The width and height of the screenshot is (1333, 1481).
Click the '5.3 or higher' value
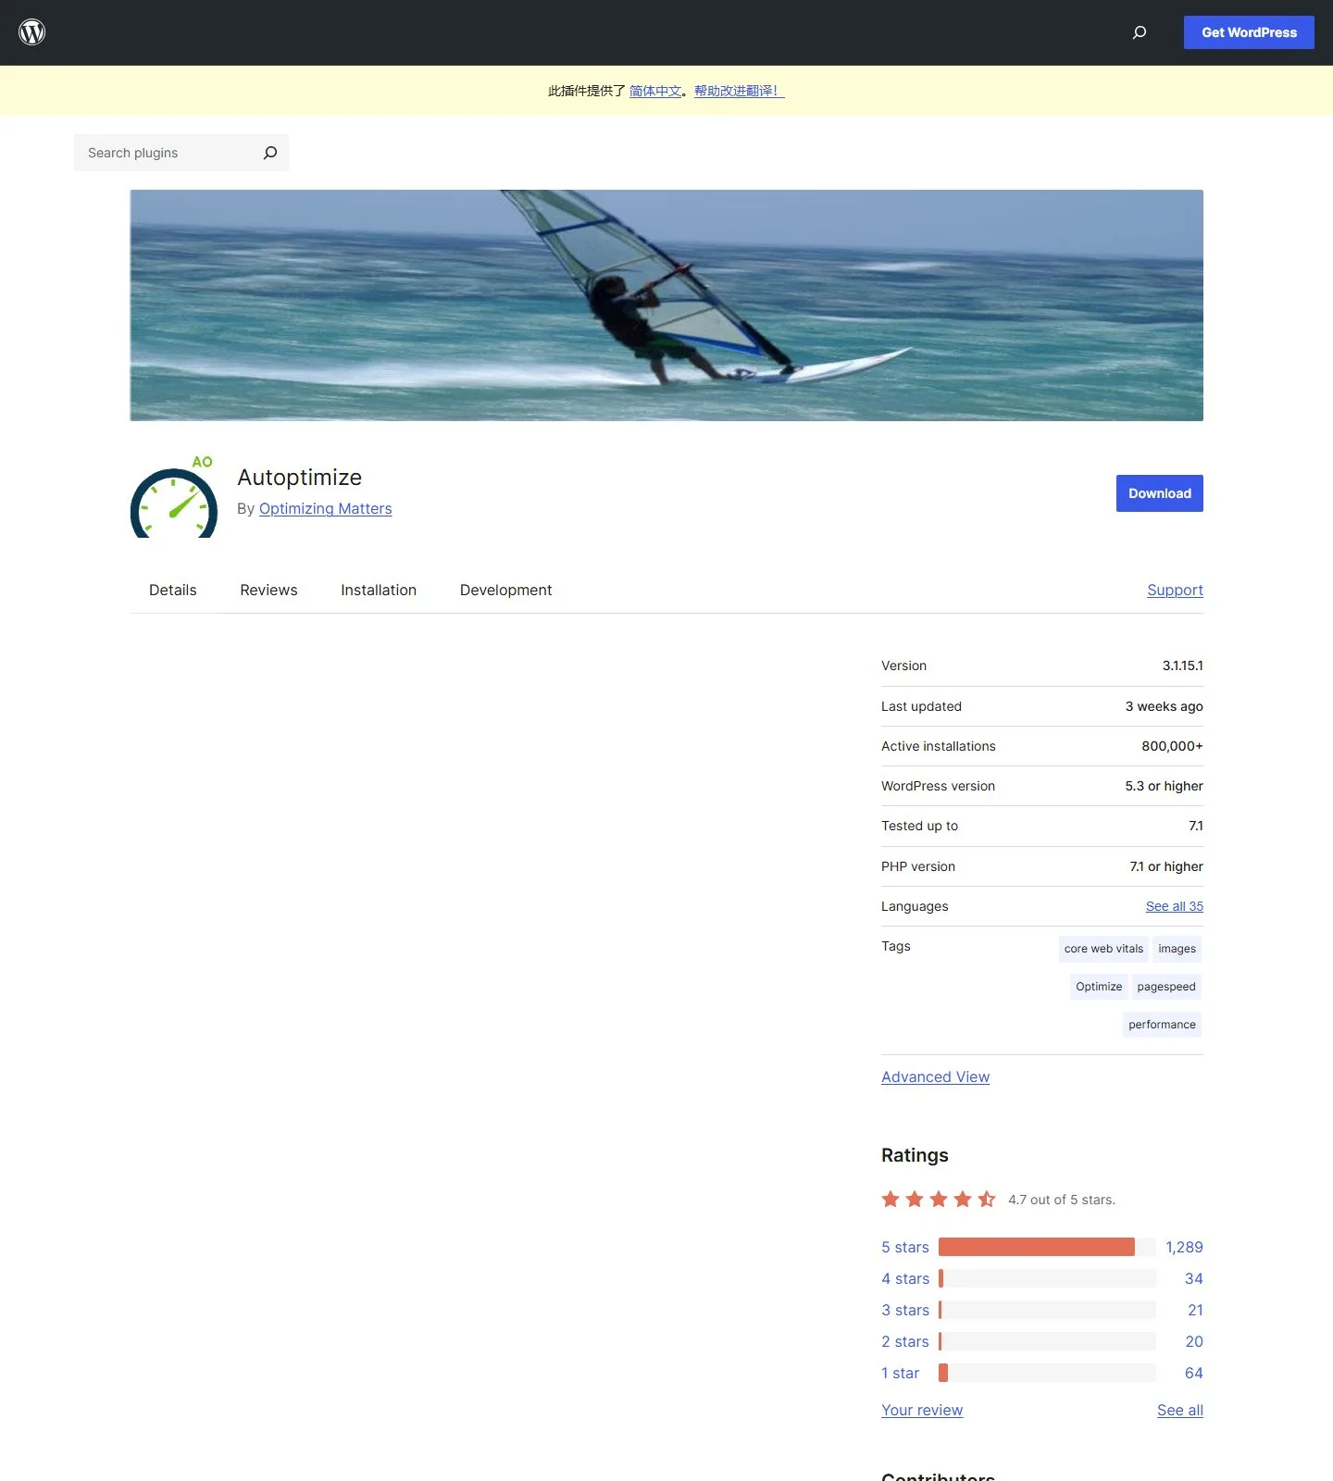(x=1165, y=786)
